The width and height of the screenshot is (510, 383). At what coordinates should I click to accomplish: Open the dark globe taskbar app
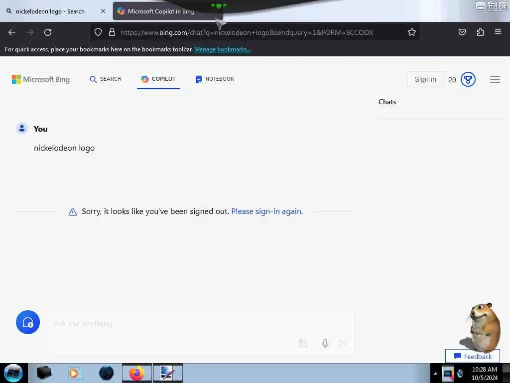point(106,373)
